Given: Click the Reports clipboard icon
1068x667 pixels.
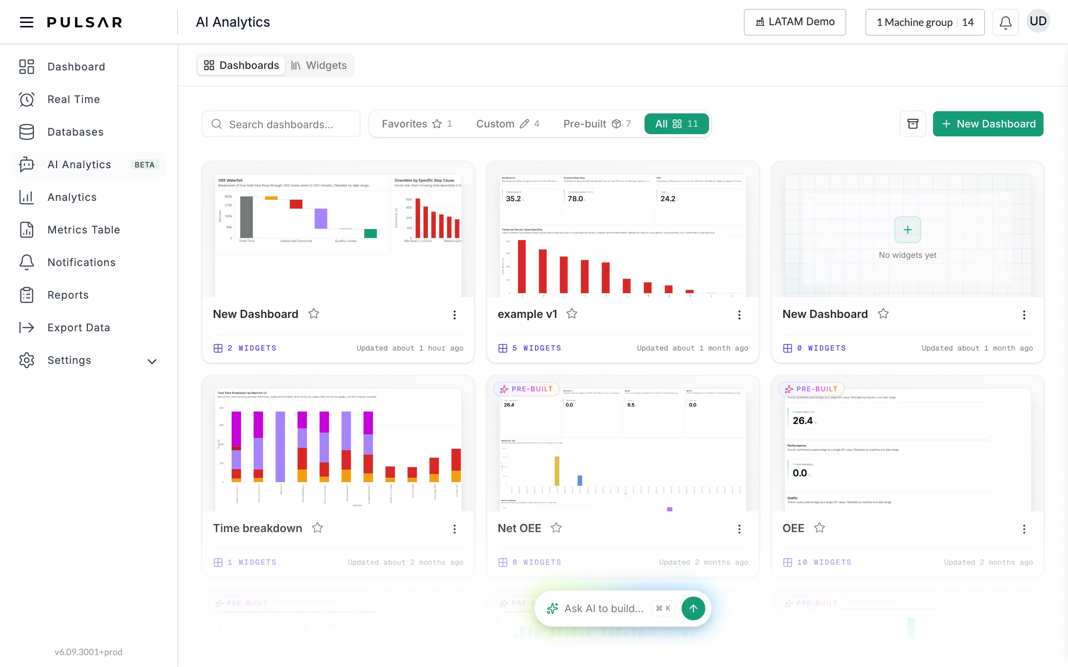Looking at the screenshot, I should tap(26, 295).
